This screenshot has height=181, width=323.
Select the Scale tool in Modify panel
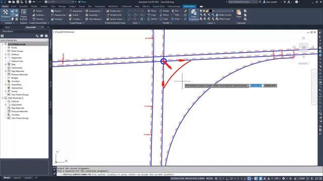tap(164, 19)
